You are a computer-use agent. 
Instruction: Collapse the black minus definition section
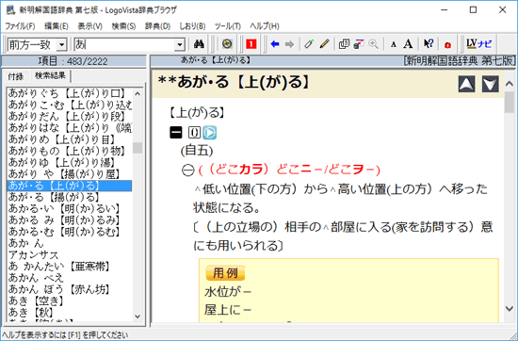pos(176,133)
